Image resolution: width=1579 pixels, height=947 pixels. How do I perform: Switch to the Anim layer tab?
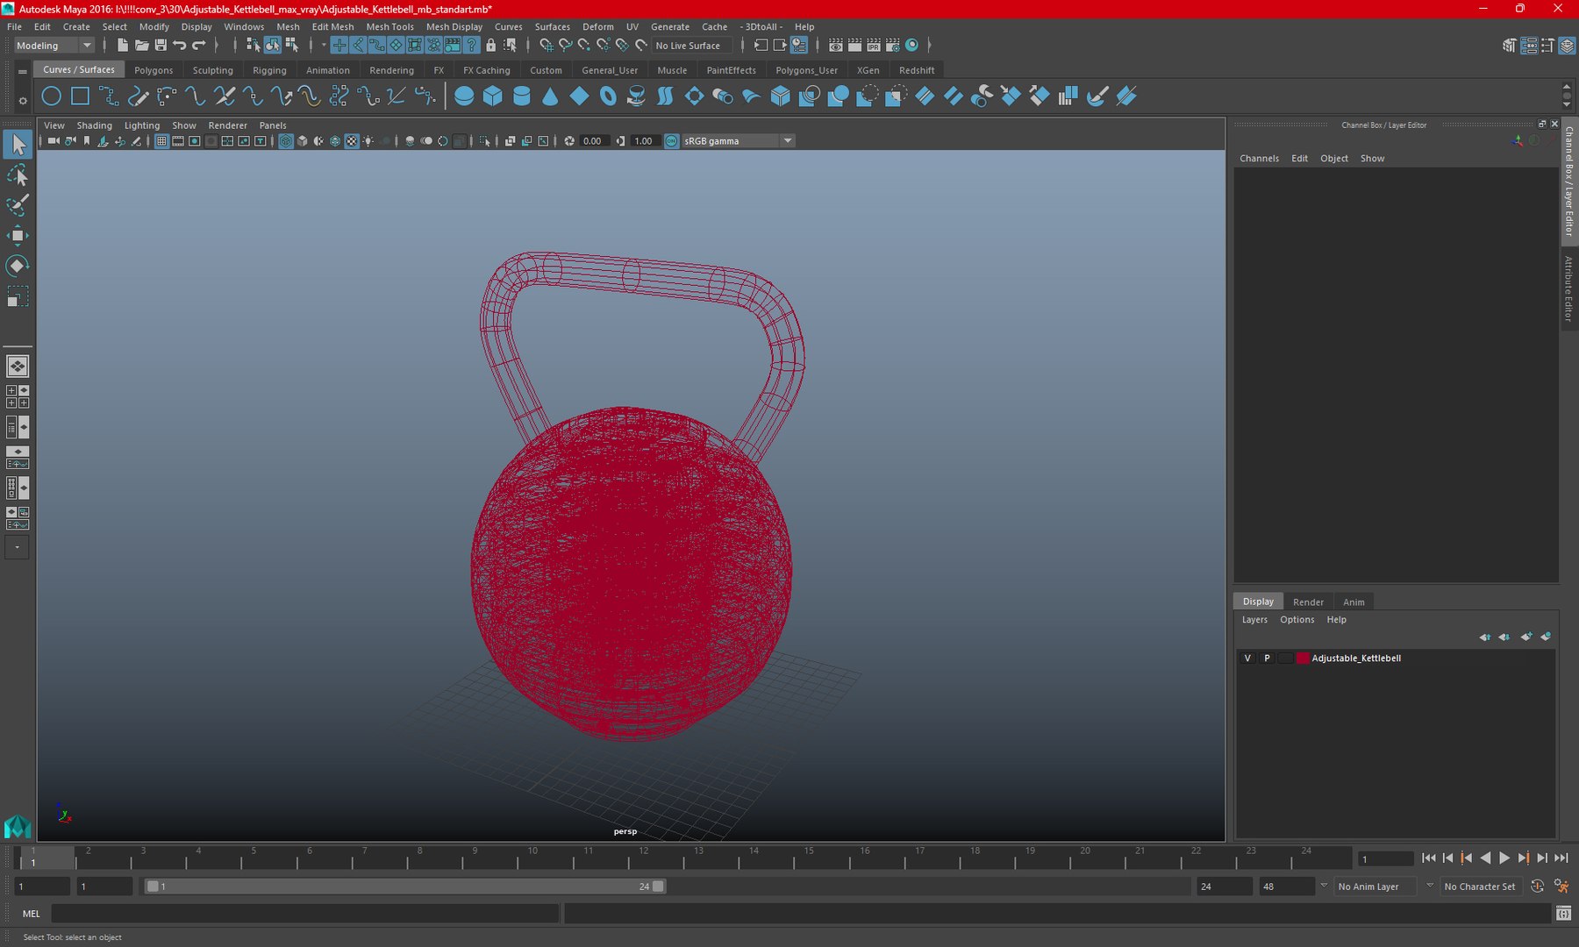1354,602
